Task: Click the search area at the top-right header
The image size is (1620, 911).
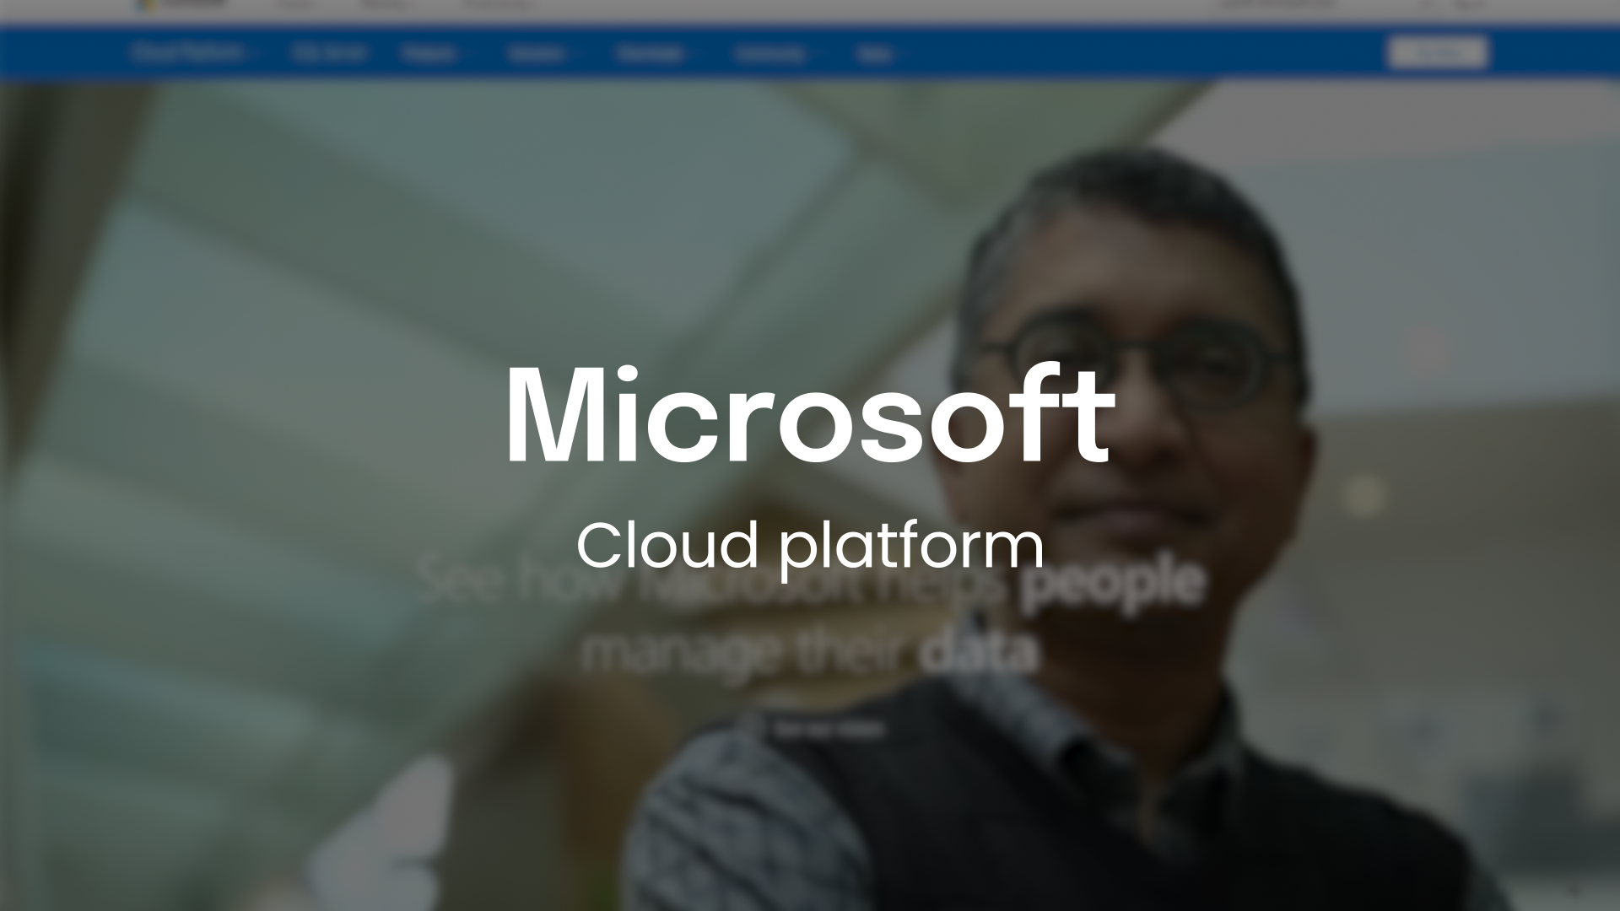Action: click(1278, 3)
